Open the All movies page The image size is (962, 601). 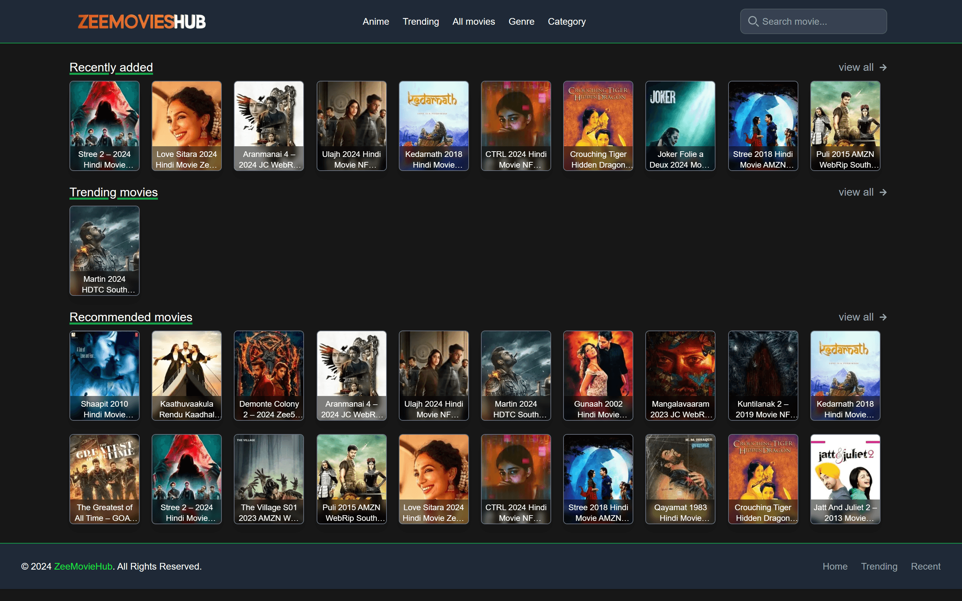point(473,21)
